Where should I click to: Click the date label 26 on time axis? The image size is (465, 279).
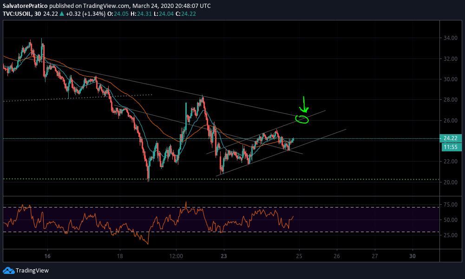(337, 256)
